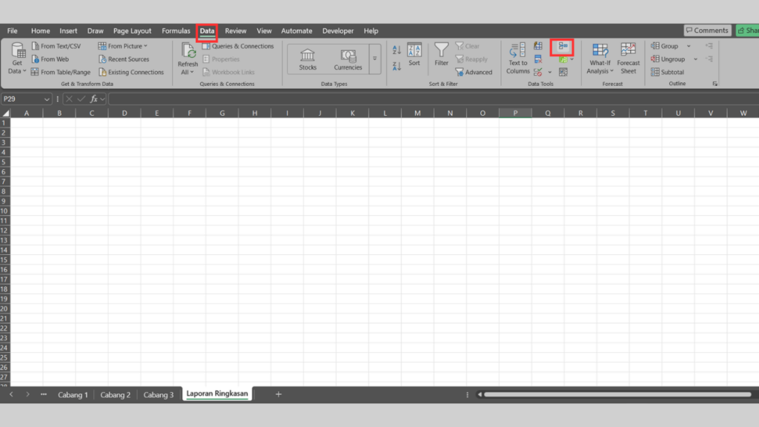The height and width of the screenshot is (427, 759).
Task: Open the Cabang 2 worksheet tab
Action: pos(115,394)
